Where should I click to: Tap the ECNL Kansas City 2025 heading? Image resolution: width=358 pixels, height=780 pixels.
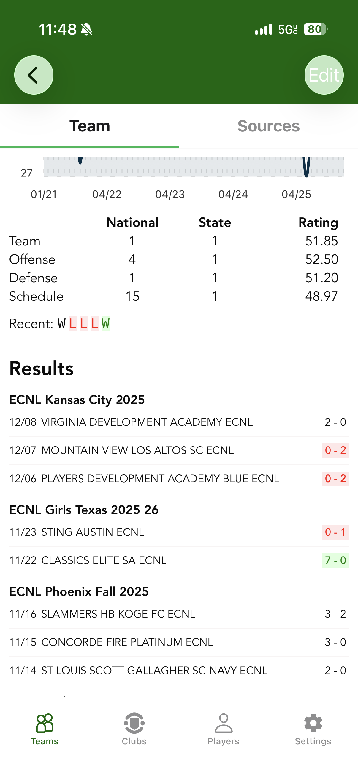77,400
